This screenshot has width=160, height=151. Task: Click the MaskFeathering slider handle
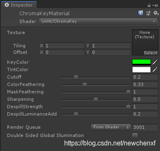[128, 92]
